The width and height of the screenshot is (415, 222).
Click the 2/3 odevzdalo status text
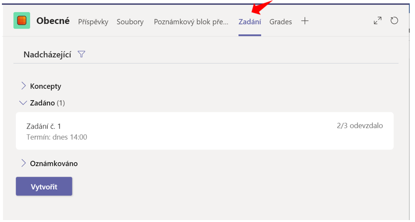(360, 126)
